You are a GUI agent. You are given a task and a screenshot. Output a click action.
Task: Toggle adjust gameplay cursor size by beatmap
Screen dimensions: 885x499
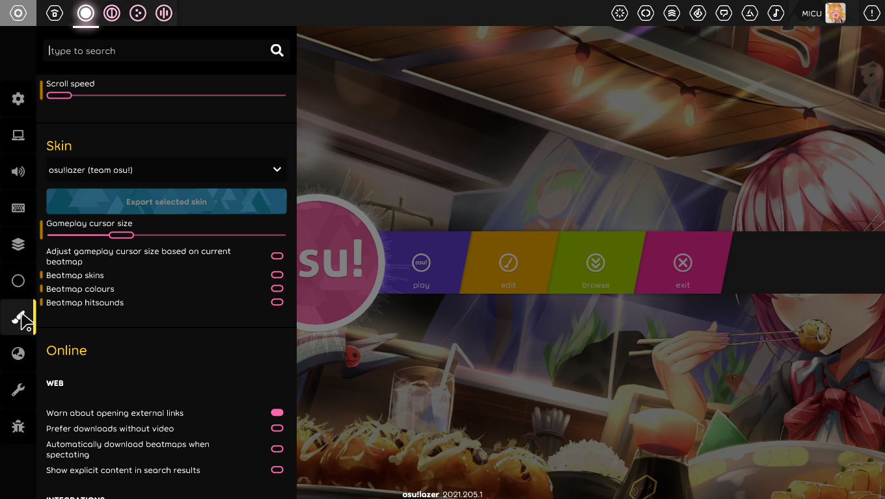(277, 256)
